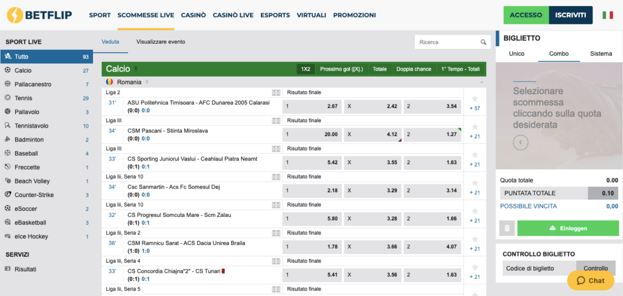Image resolution: width=623 pixels, height=296 pixels.
Task: Click the trash icon to clear the bet slip
Action: (x=507, y=228)
